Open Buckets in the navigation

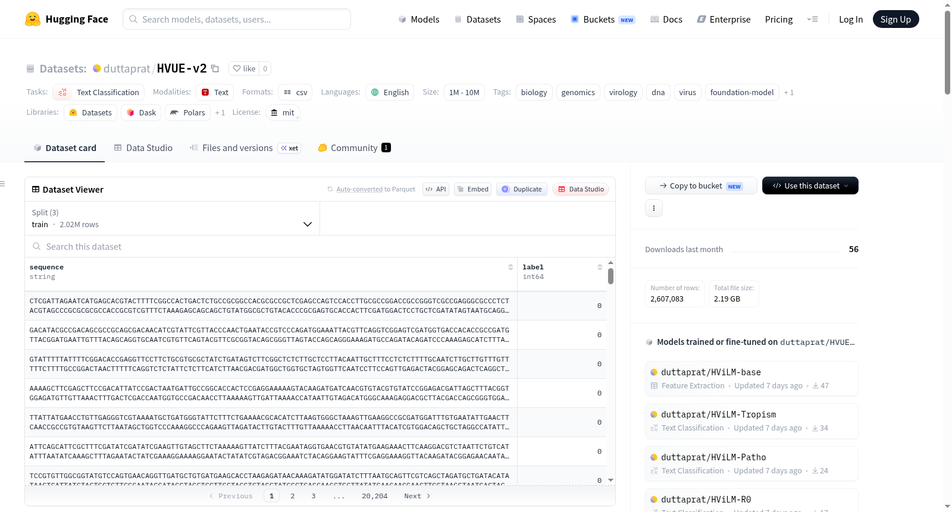pos(603,19)
